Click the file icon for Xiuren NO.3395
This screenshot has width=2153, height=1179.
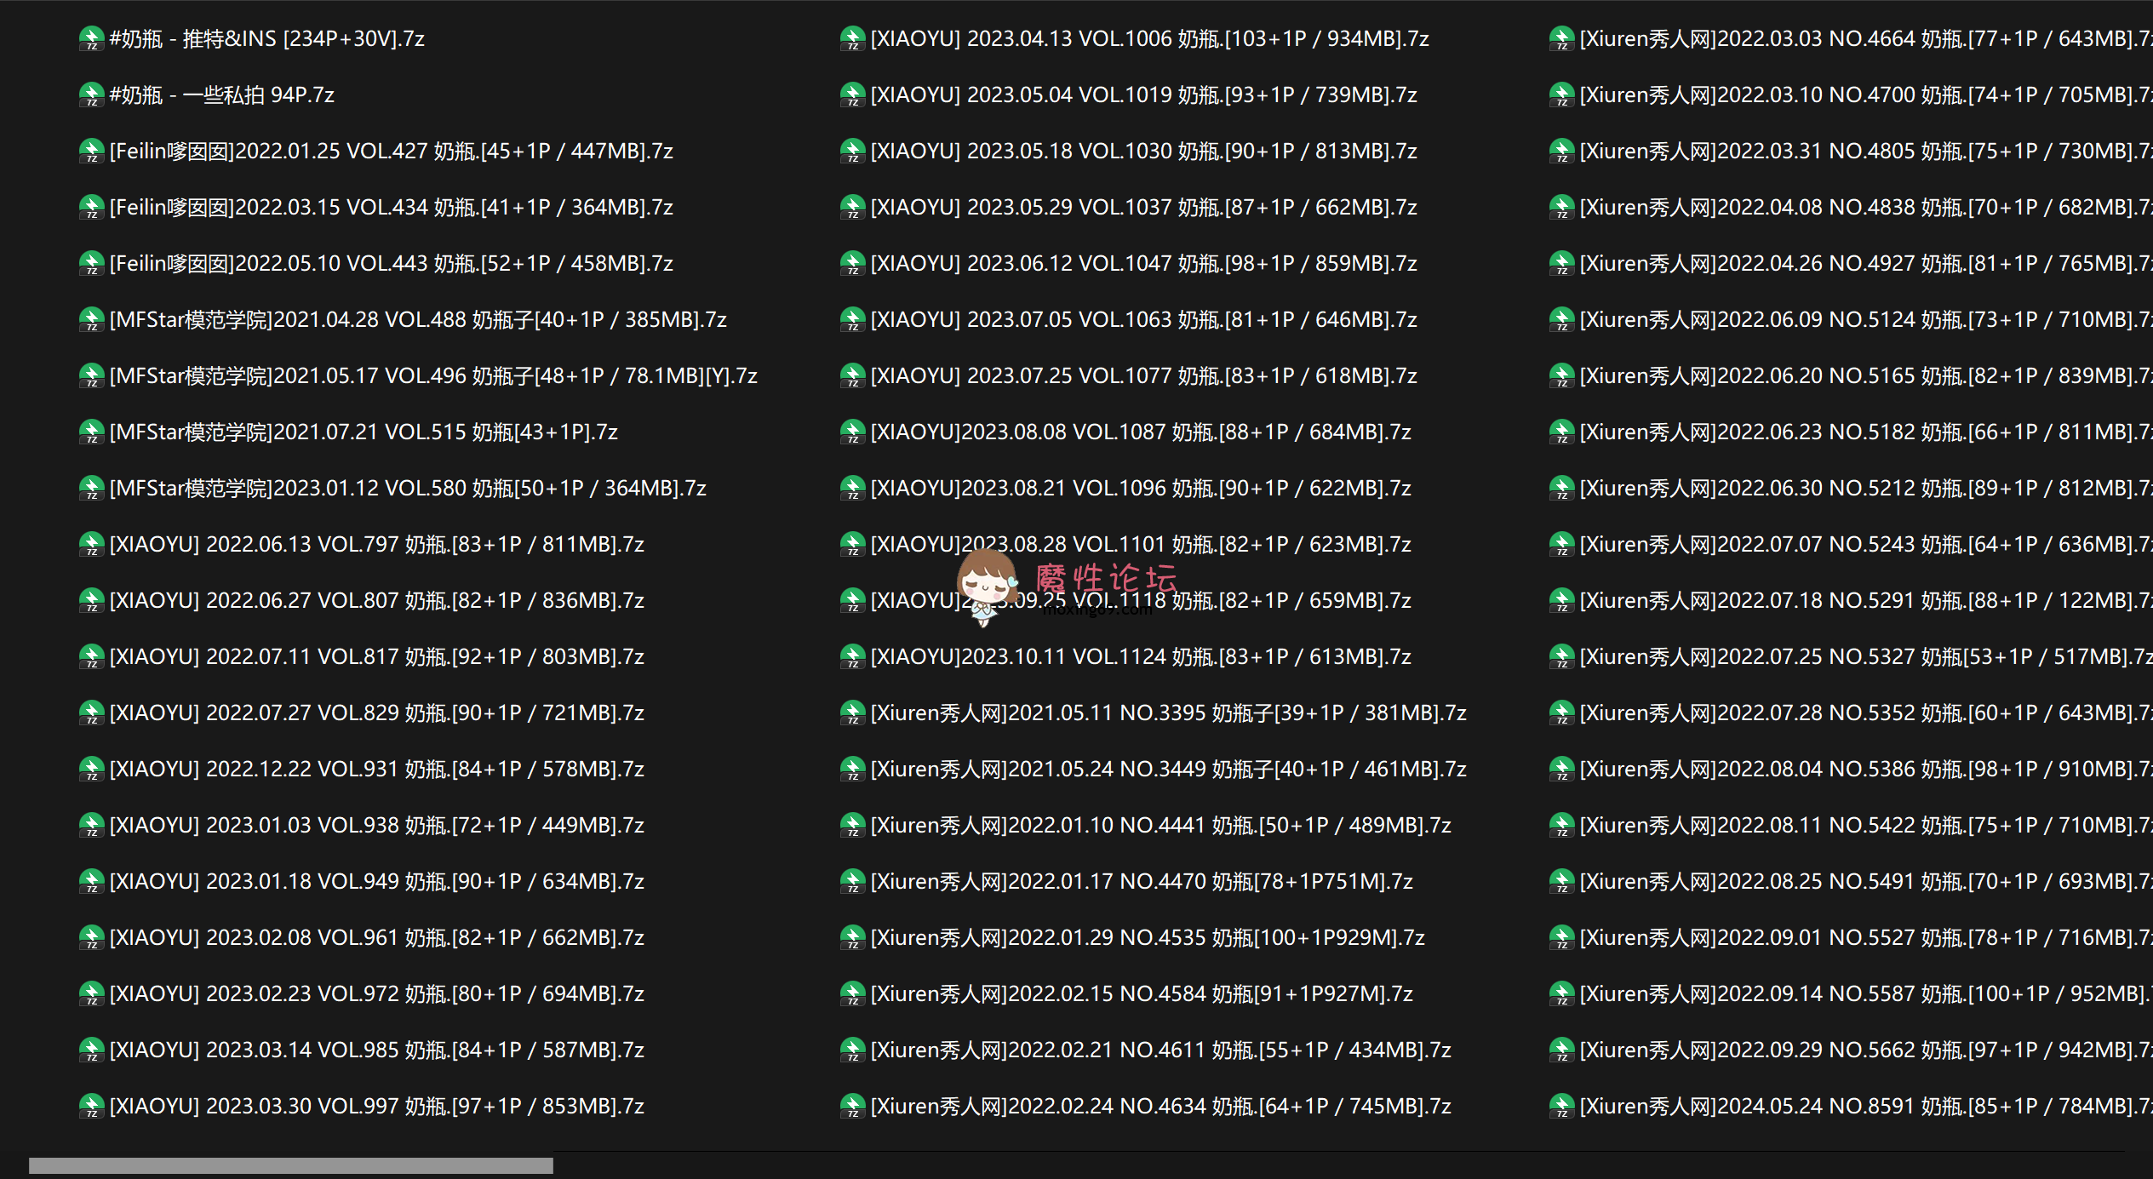[x=852, y=713]
